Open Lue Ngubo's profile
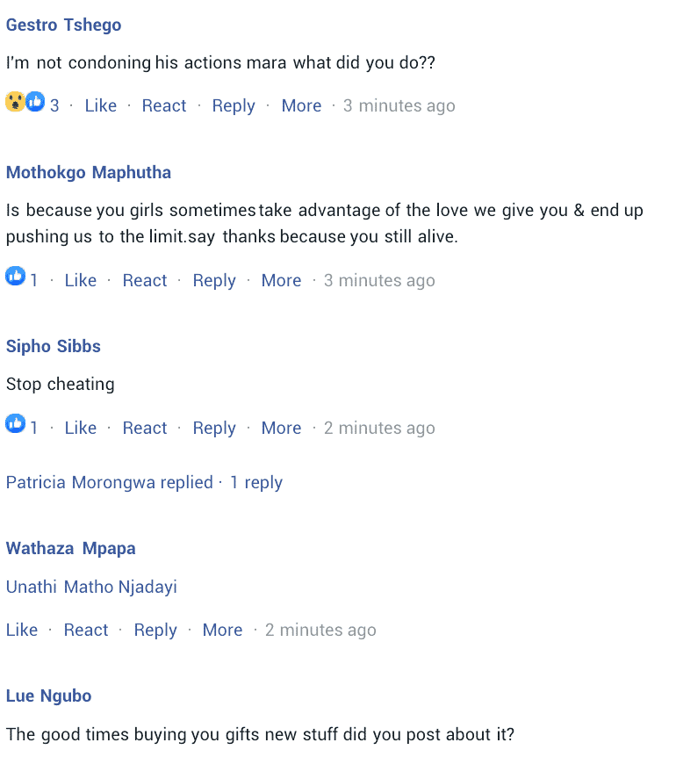Image resolution: width=676 pixels, height=757 pixels. [x=48, y=696]
